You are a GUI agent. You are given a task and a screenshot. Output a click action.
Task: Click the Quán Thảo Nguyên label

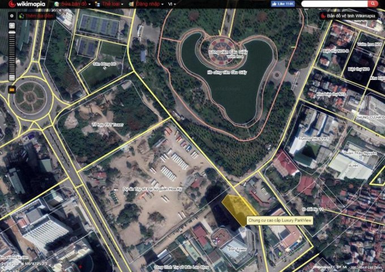[x=360, y=153]
